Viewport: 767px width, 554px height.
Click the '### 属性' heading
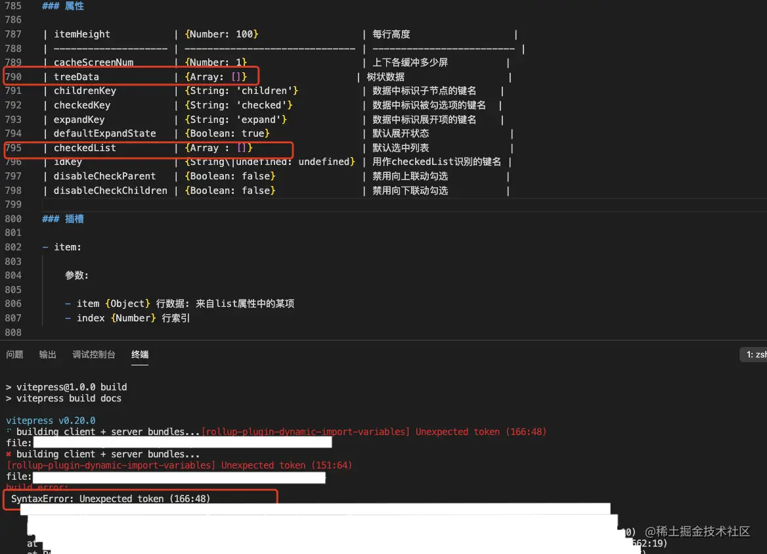click(x=63, y=6)
